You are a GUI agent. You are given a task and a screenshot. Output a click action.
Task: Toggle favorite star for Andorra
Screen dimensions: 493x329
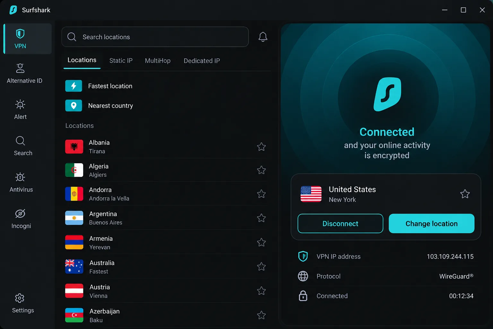pos(261,194)
